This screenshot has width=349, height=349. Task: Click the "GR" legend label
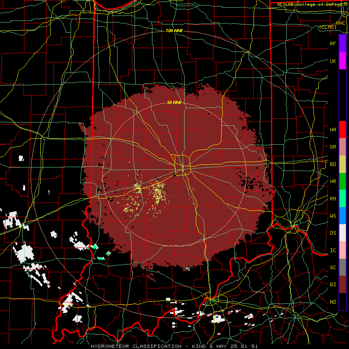333,147
